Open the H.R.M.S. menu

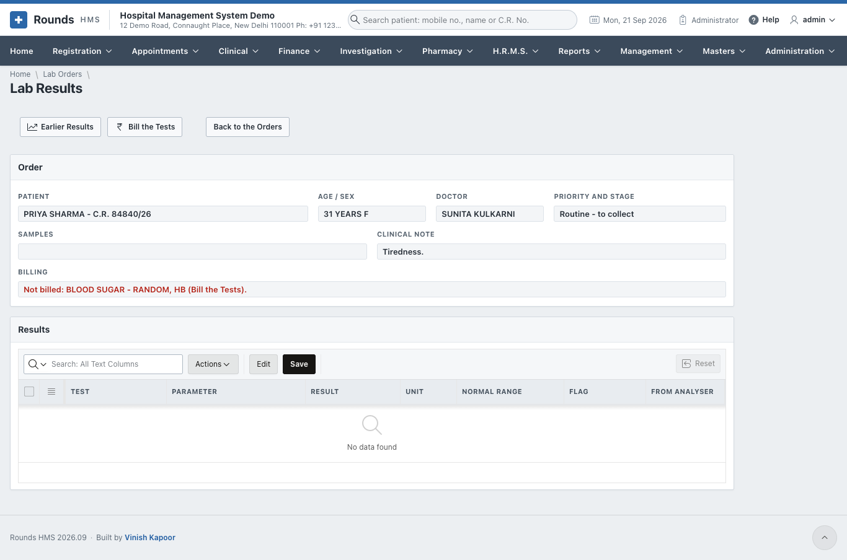[x=516, y=51]
